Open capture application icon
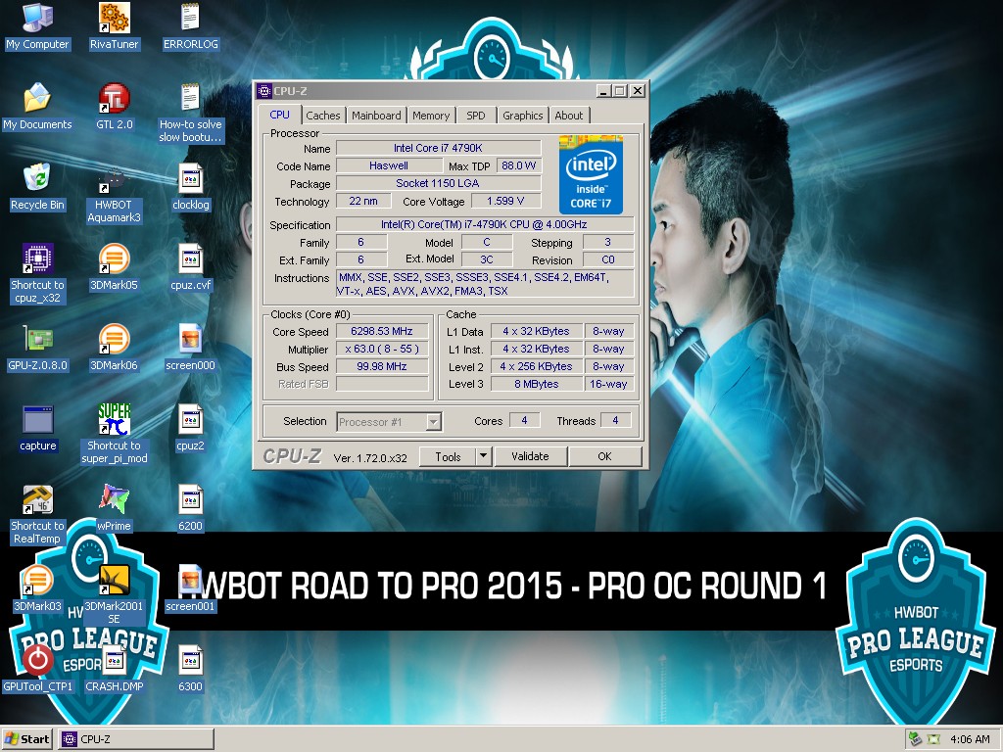Viewport: 1003px width, 752px height. pyautogui.click(x=37, y=429)
